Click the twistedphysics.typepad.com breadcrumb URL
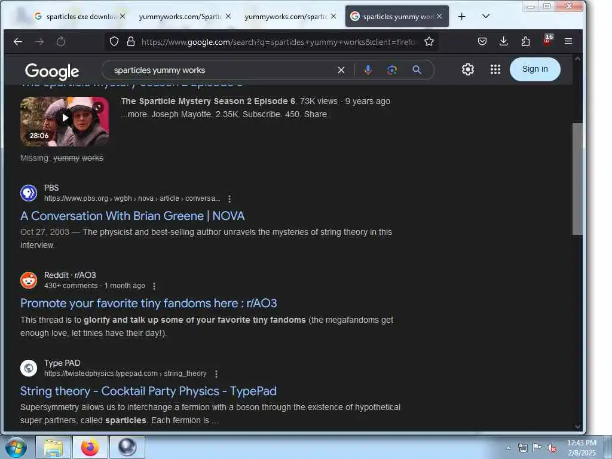This screenshot has height=459, width=612. click(x=125, y=374)
